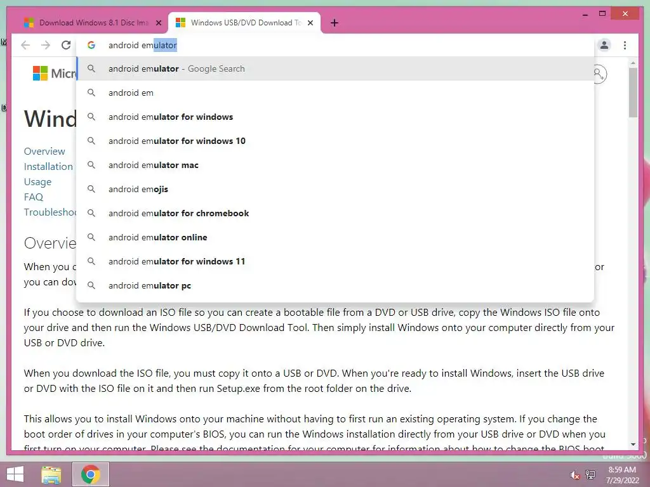Pick suggestion android emulator for windows 11
Screen dimensions: 650x487
(x=335, y=261)
